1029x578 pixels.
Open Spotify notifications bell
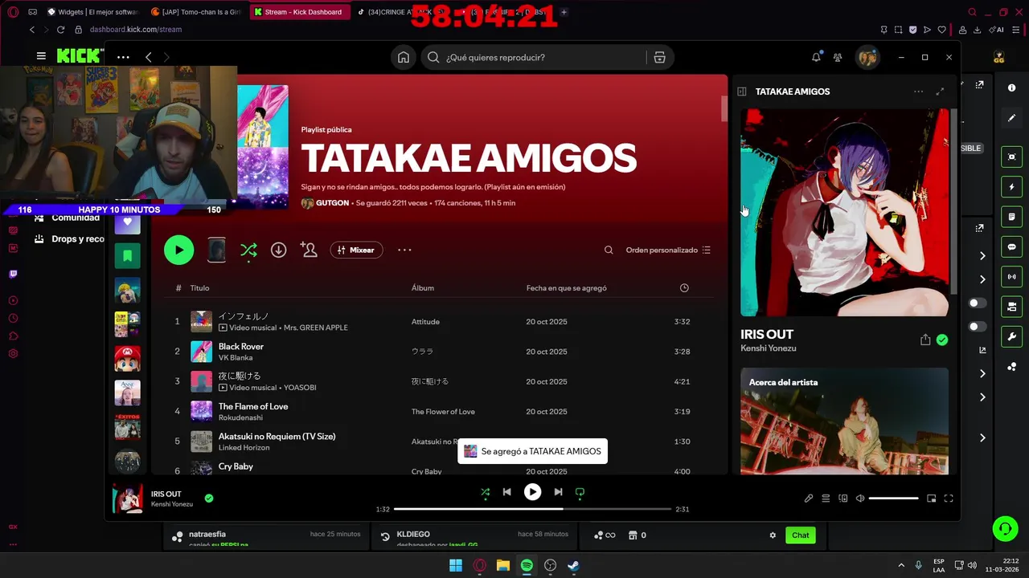pos(816,57)
